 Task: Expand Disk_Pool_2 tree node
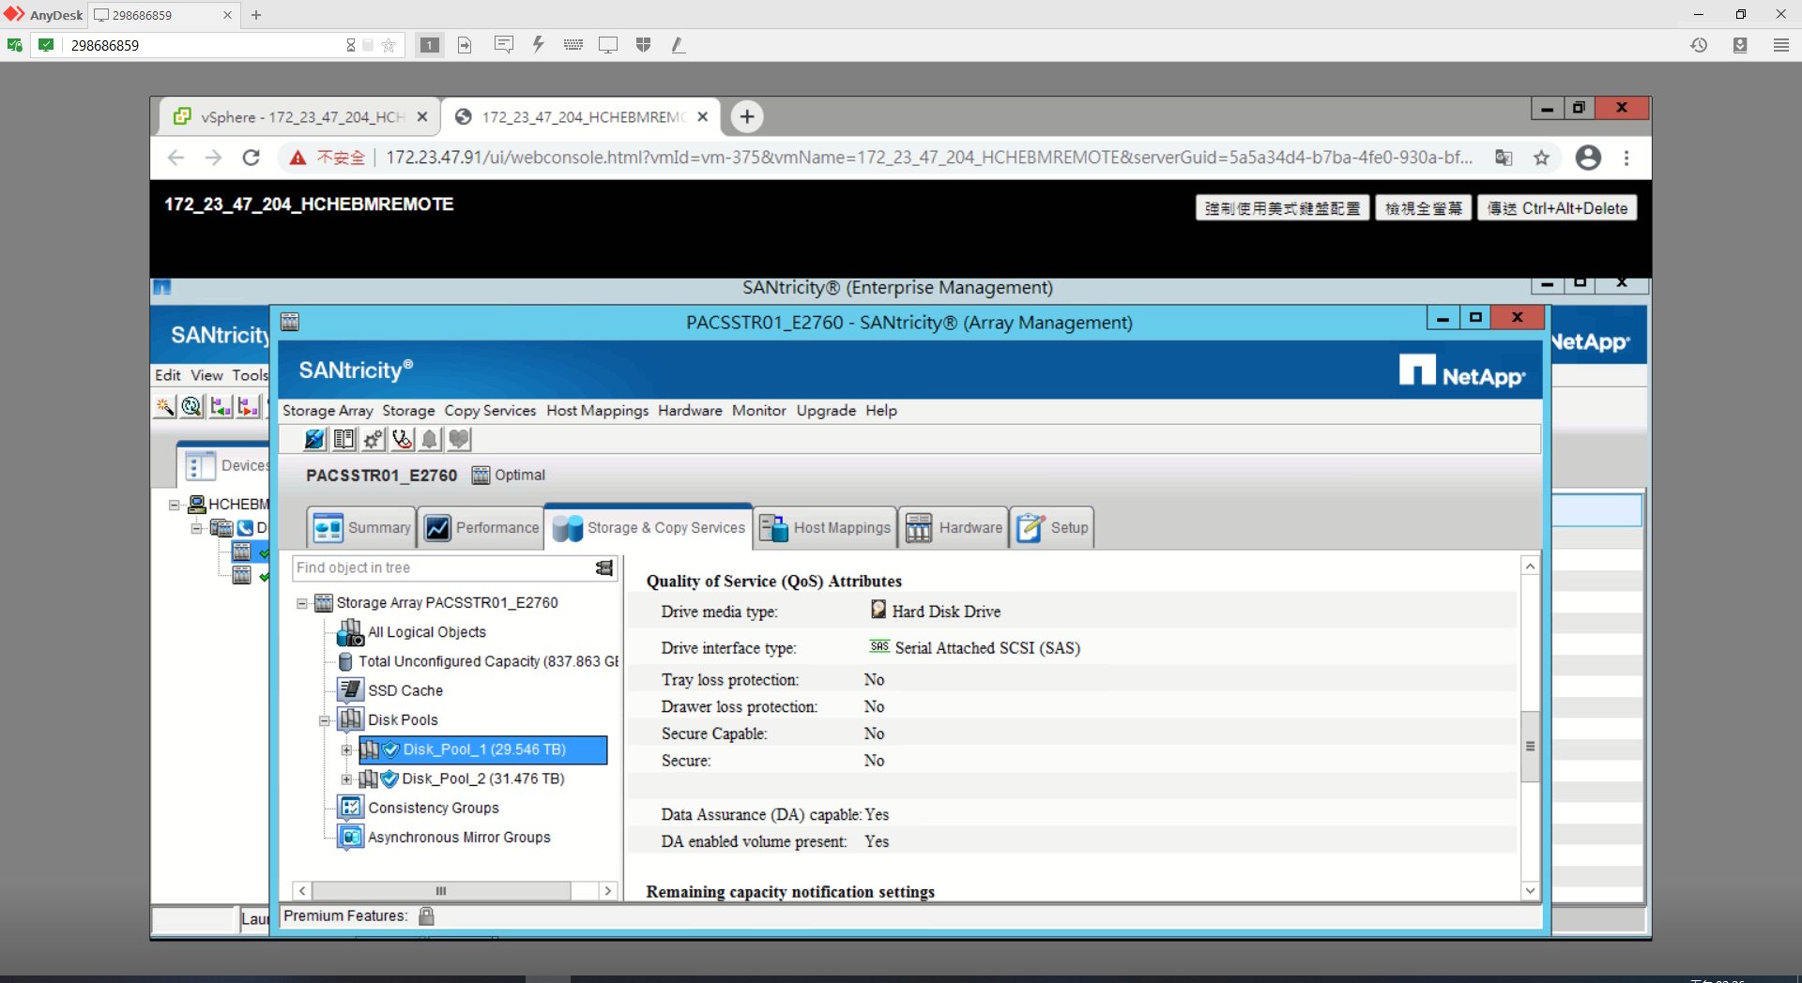pyautogui.click(x=346, y=779)
